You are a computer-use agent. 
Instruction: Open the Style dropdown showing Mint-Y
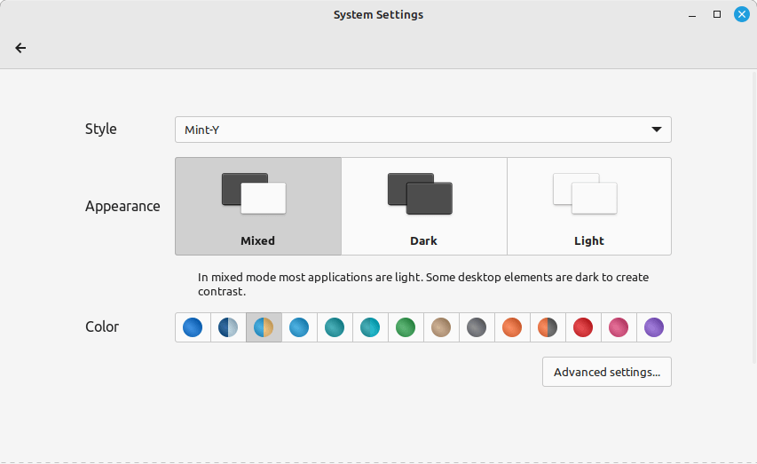423,130
